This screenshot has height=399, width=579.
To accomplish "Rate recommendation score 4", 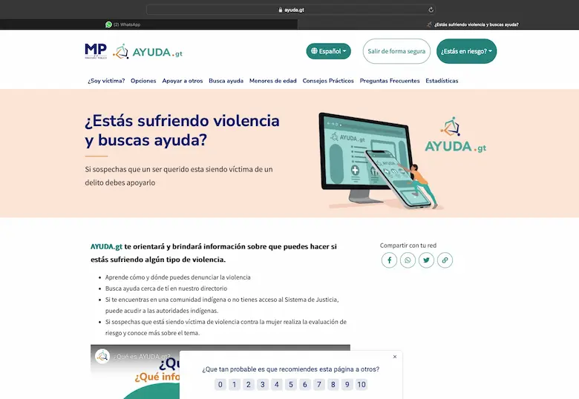I will click(x=277, y=385).
